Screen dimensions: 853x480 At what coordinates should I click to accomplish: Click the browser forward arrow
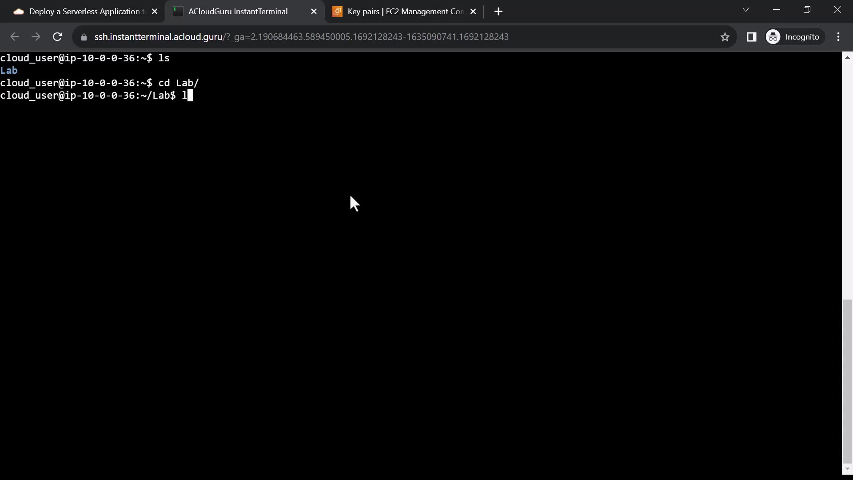(36, 37)
